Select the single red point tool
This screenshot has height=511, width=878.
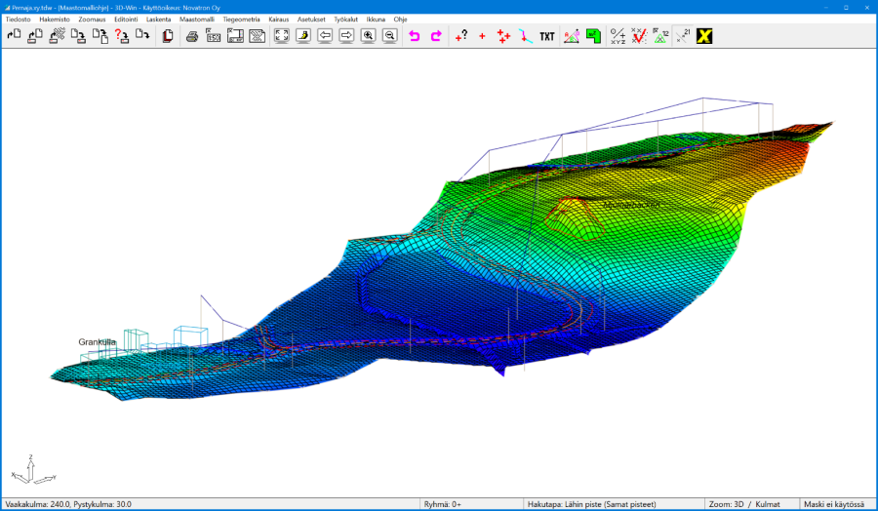[482, 36]
